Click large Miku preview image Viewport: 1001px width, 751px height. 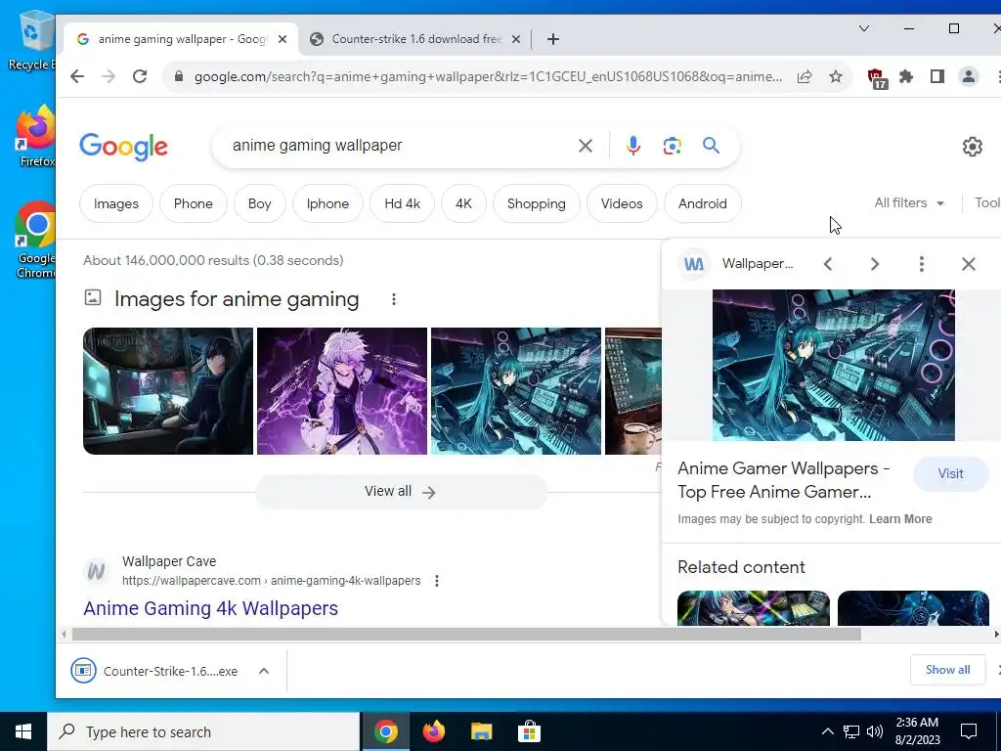click(833, 366)
